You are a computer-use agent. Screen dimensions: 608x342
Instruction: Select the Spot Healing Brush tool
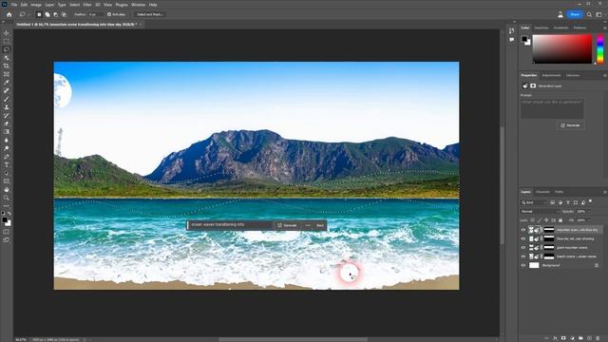[7, 90]
